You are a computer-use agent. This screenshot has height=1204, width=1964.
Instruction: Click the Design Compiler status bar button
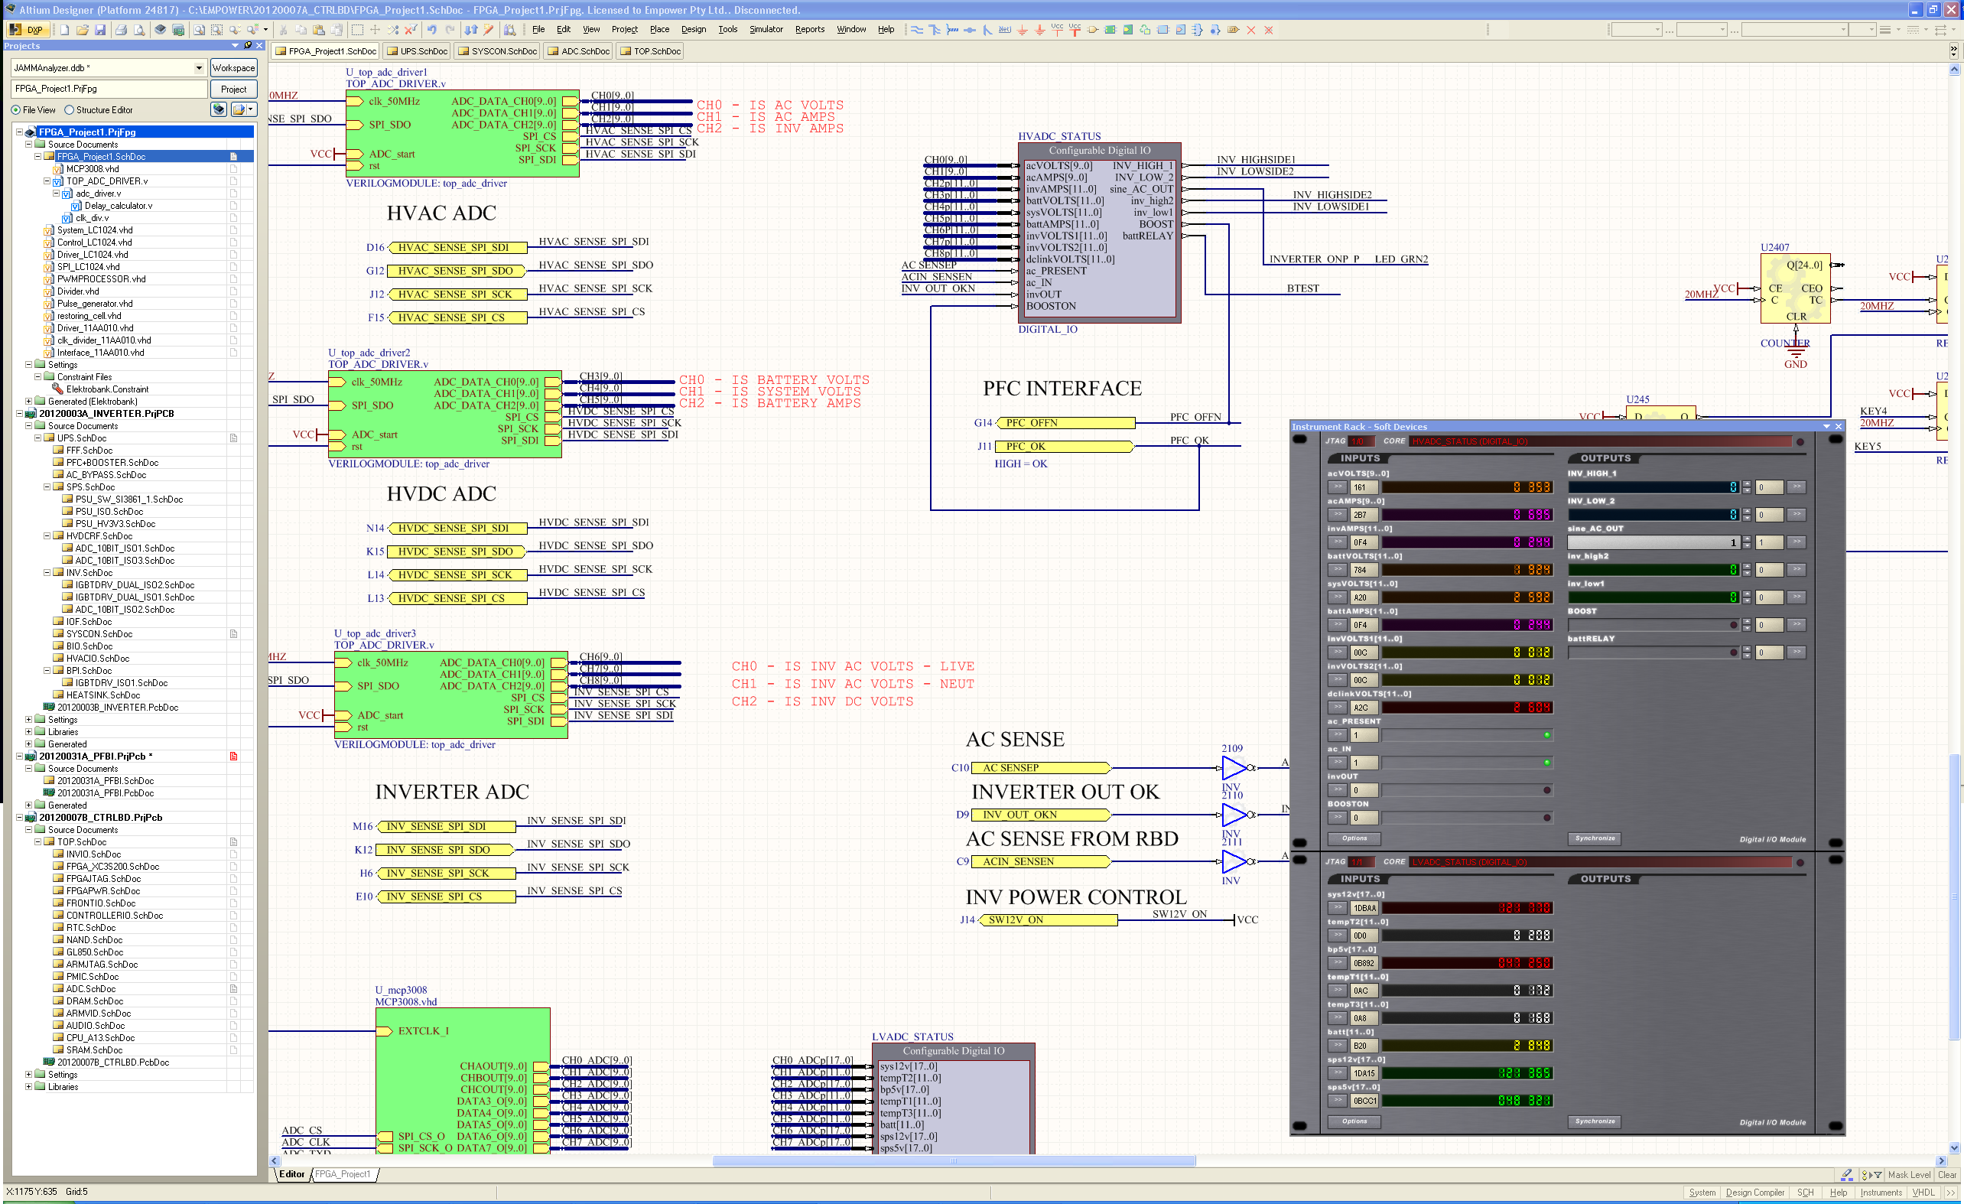click(x=1754, y=1193)
